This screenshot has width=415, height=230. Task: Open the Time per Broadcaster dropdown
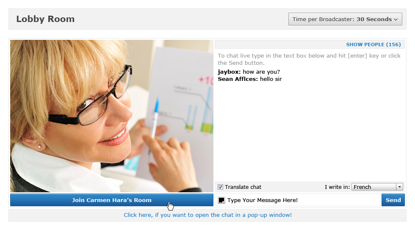tap(345, 19)
